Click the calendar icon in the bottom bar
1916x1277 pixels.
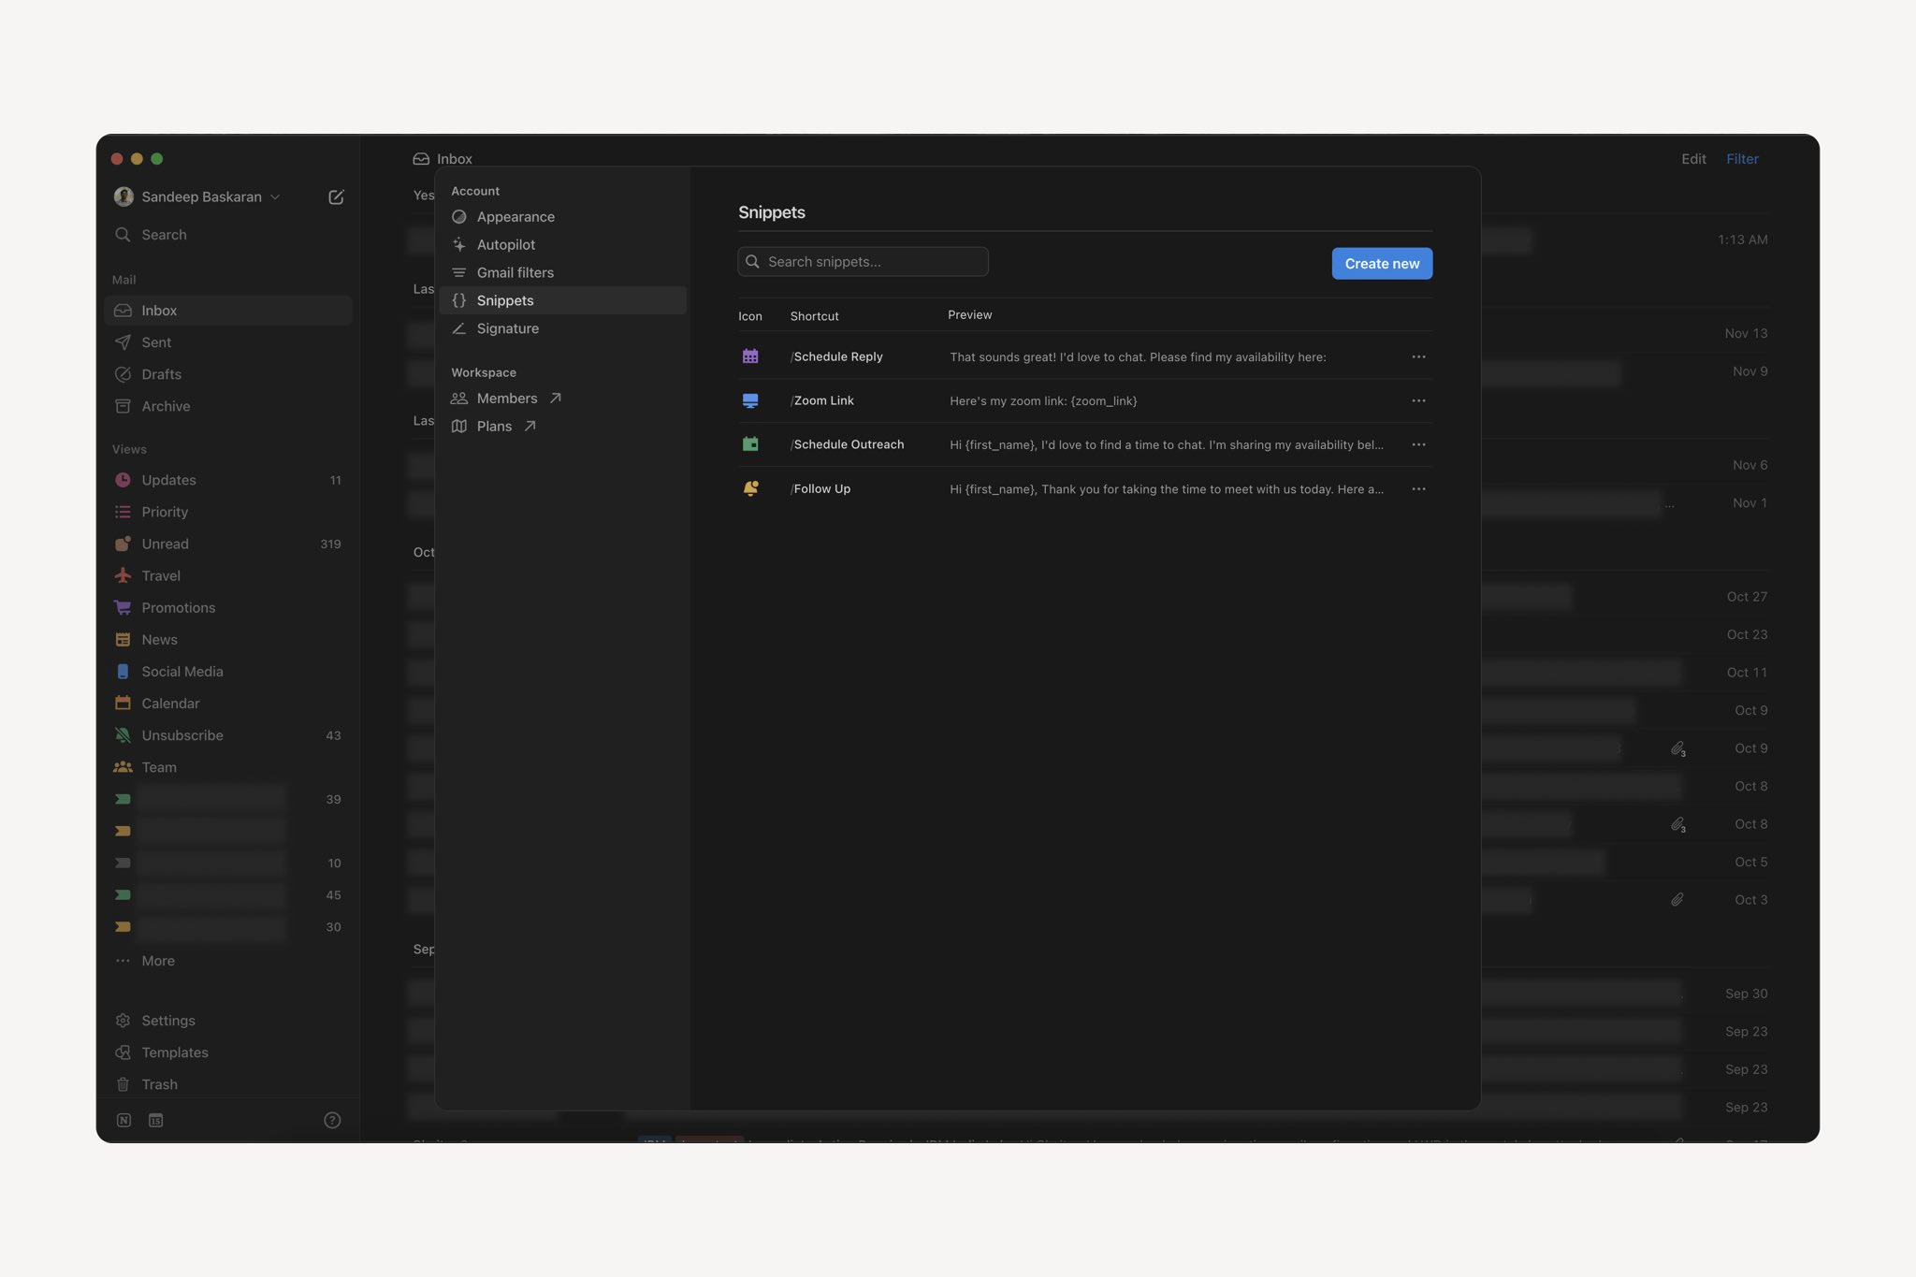[155, 1120]
